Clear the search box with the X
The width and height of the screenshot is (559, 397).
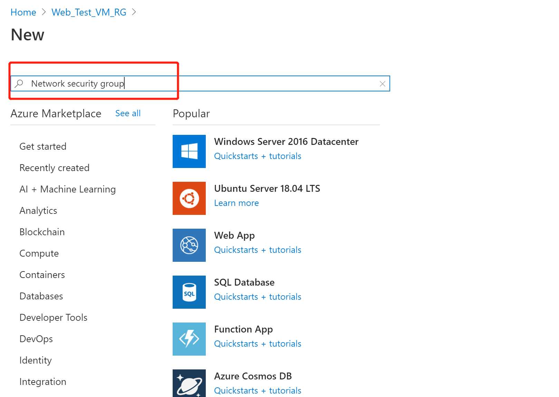coord(383,84)
